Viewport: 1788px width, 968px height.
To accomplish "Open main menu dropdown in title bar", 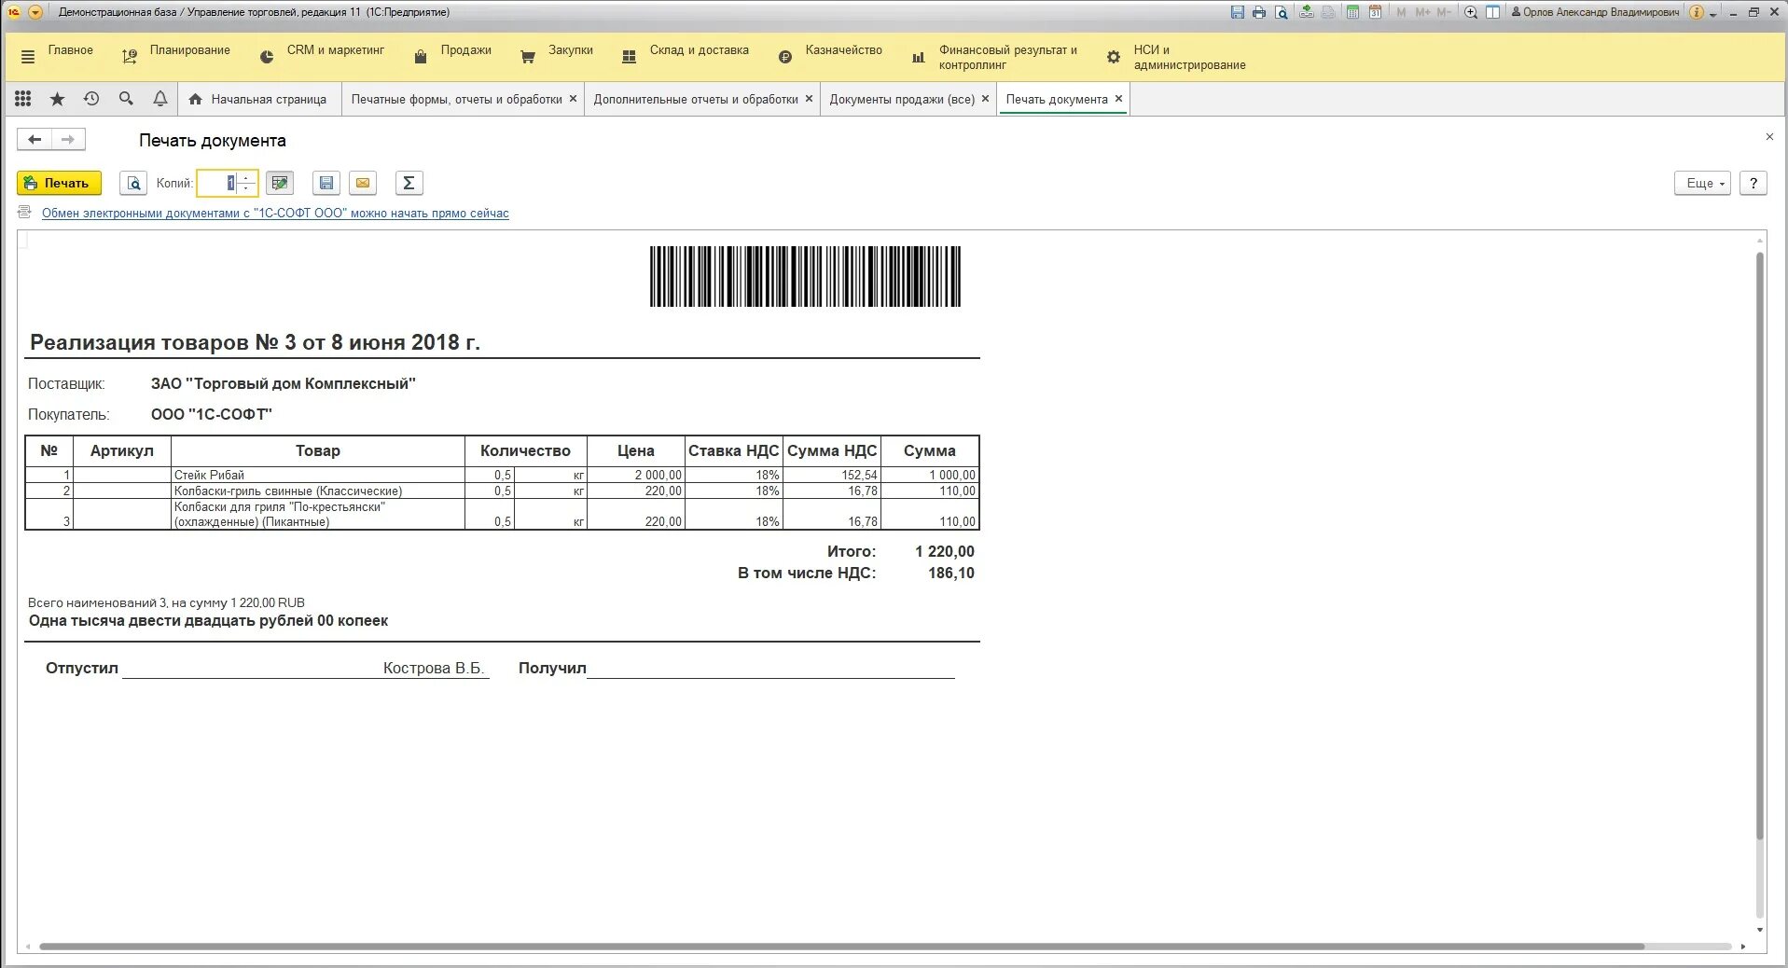I will pos(35,12).
